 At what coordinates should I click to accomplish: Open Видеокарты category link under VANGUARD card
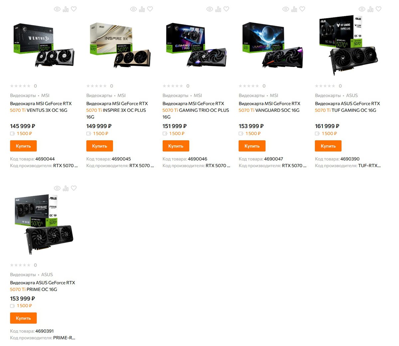tap(251, 96)
